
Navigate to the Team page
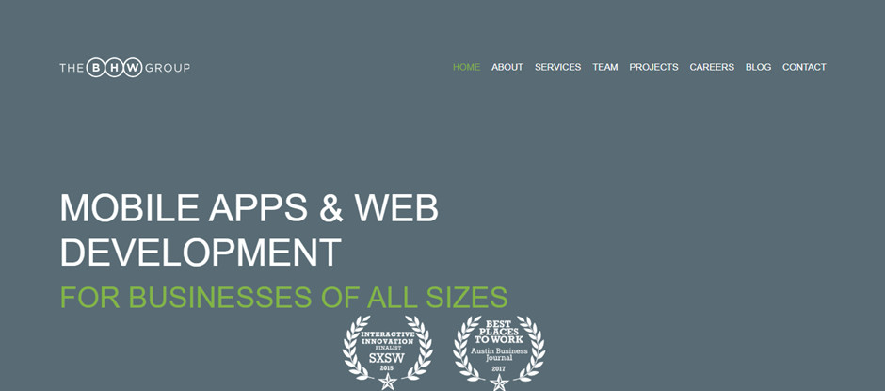[x=604, y=67]
